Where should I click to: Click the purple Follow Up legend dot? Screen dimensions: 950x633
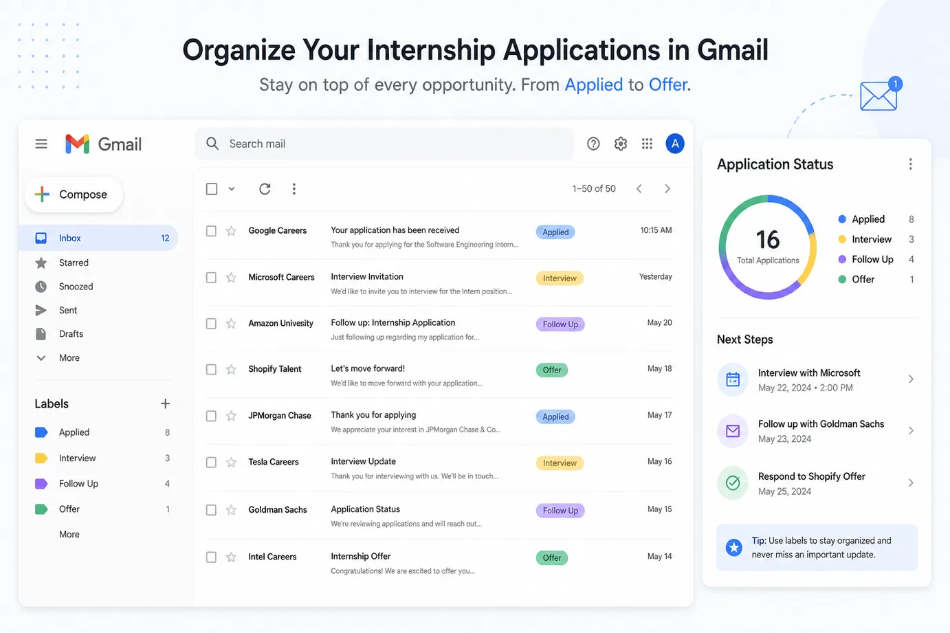point(842,259)
